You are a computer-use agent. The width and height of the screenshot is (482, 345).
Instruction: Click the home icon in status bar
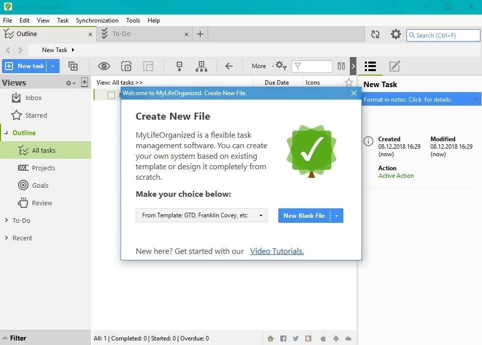click(270, 338)
